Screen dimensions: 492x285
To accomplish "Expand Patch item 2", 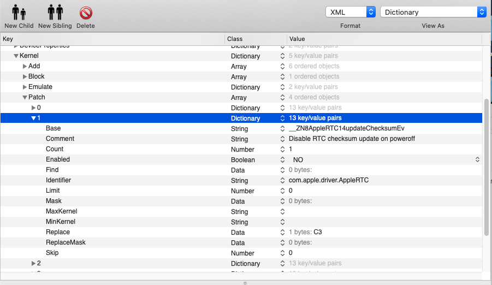I will point(33,263).
